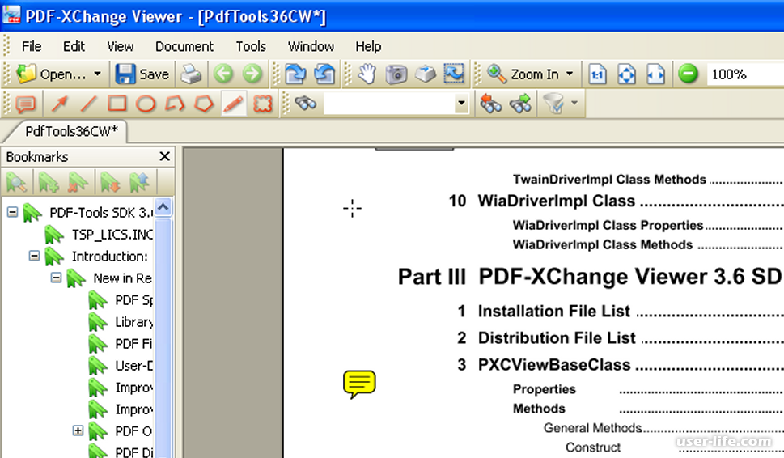Save the document with Save button
This screenshot has width=784, height=458.
[x=142, y=74]
